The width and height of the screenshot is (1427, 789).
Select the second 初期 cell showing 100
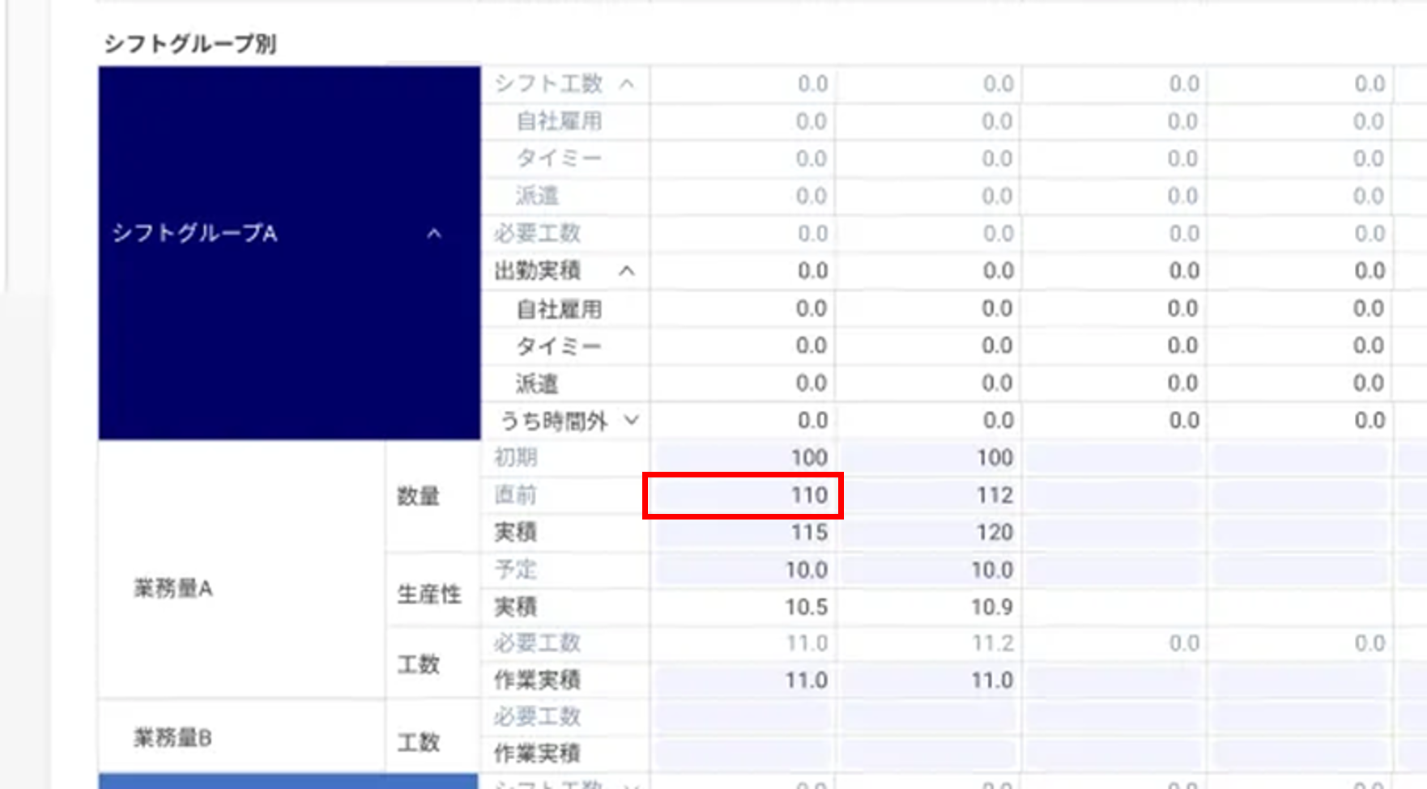click(x=929, y=458)
